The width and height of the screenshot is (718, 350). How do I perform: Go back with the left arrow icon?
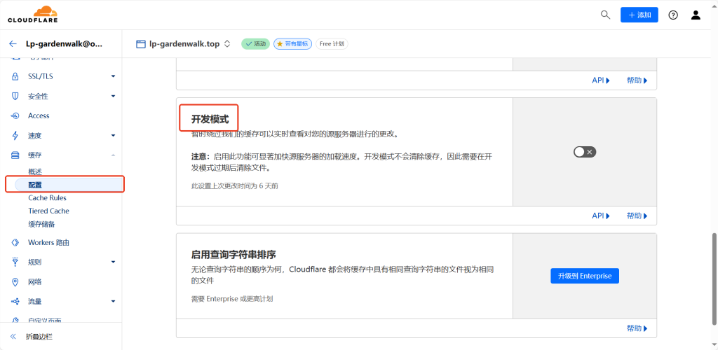(x=13, y=44)
